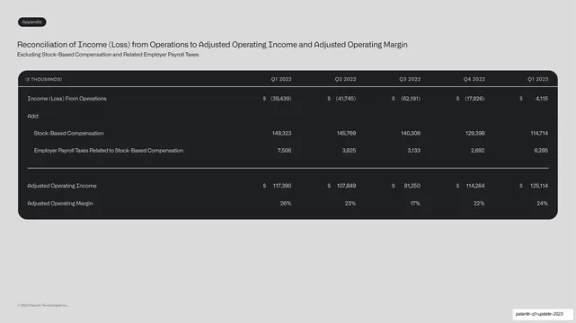Click the ($ THOUSANDS) table header

[x=44, y=79]
